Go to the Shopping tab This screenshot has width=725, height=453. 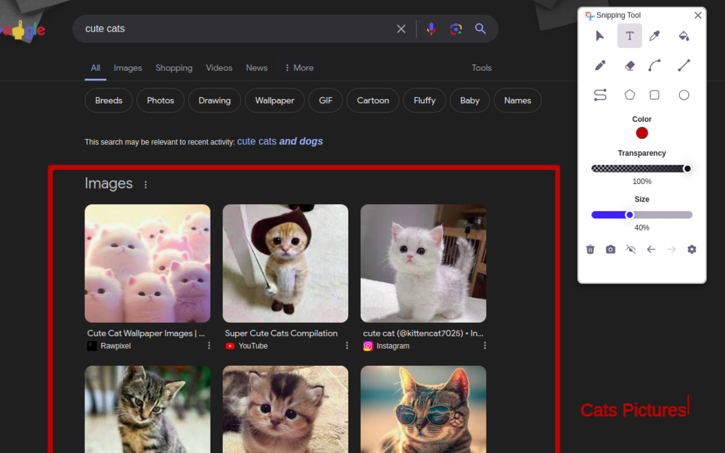(174, 68)
